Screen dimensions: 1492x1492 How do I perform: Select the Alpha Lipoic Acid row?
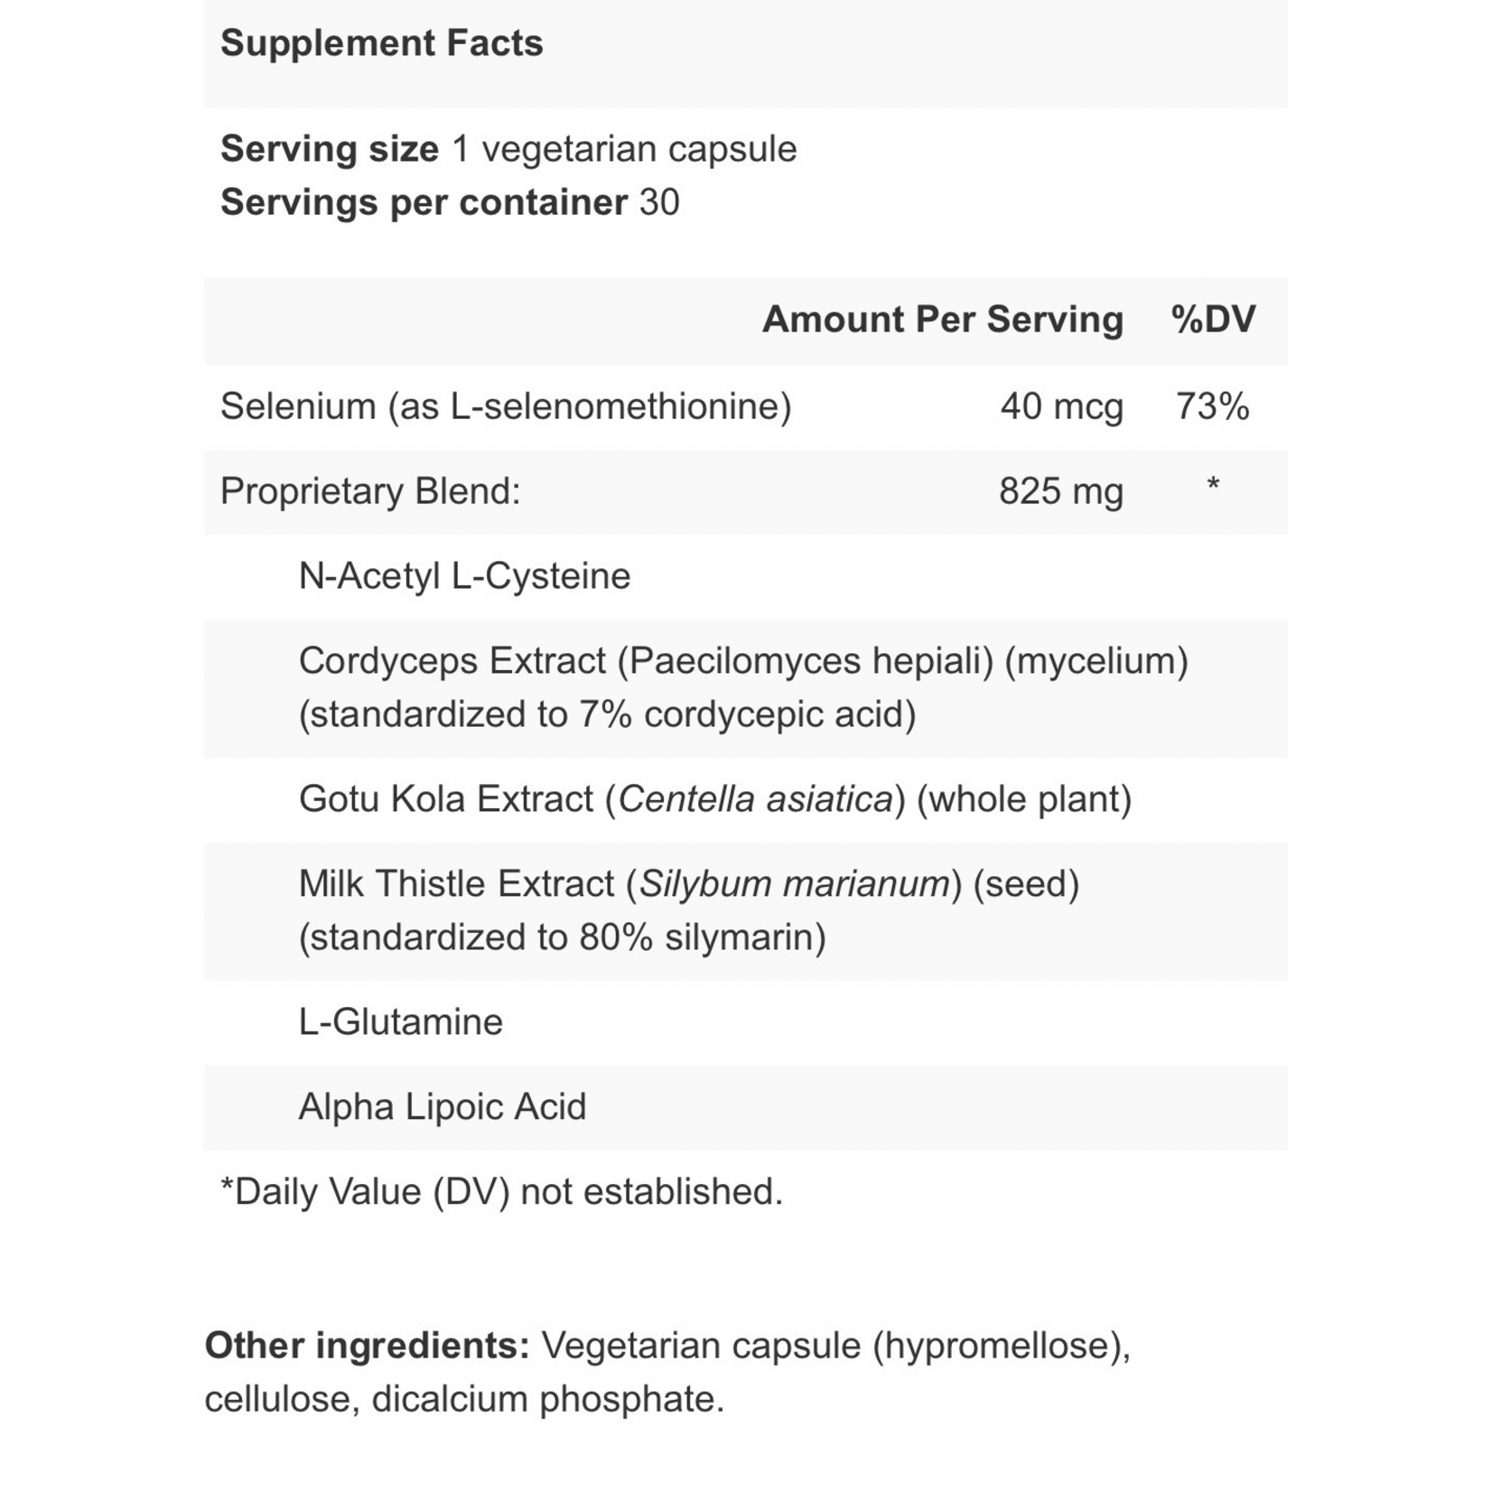point(442,1107)
